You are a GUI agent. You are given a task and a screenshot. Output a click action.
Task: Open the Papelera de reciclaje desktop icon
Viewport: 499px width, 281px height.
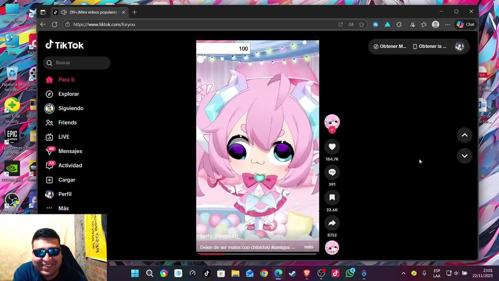[x=12, y=79]
